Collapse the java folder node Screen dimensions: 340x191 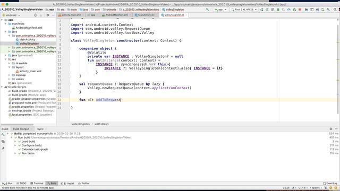6,32
